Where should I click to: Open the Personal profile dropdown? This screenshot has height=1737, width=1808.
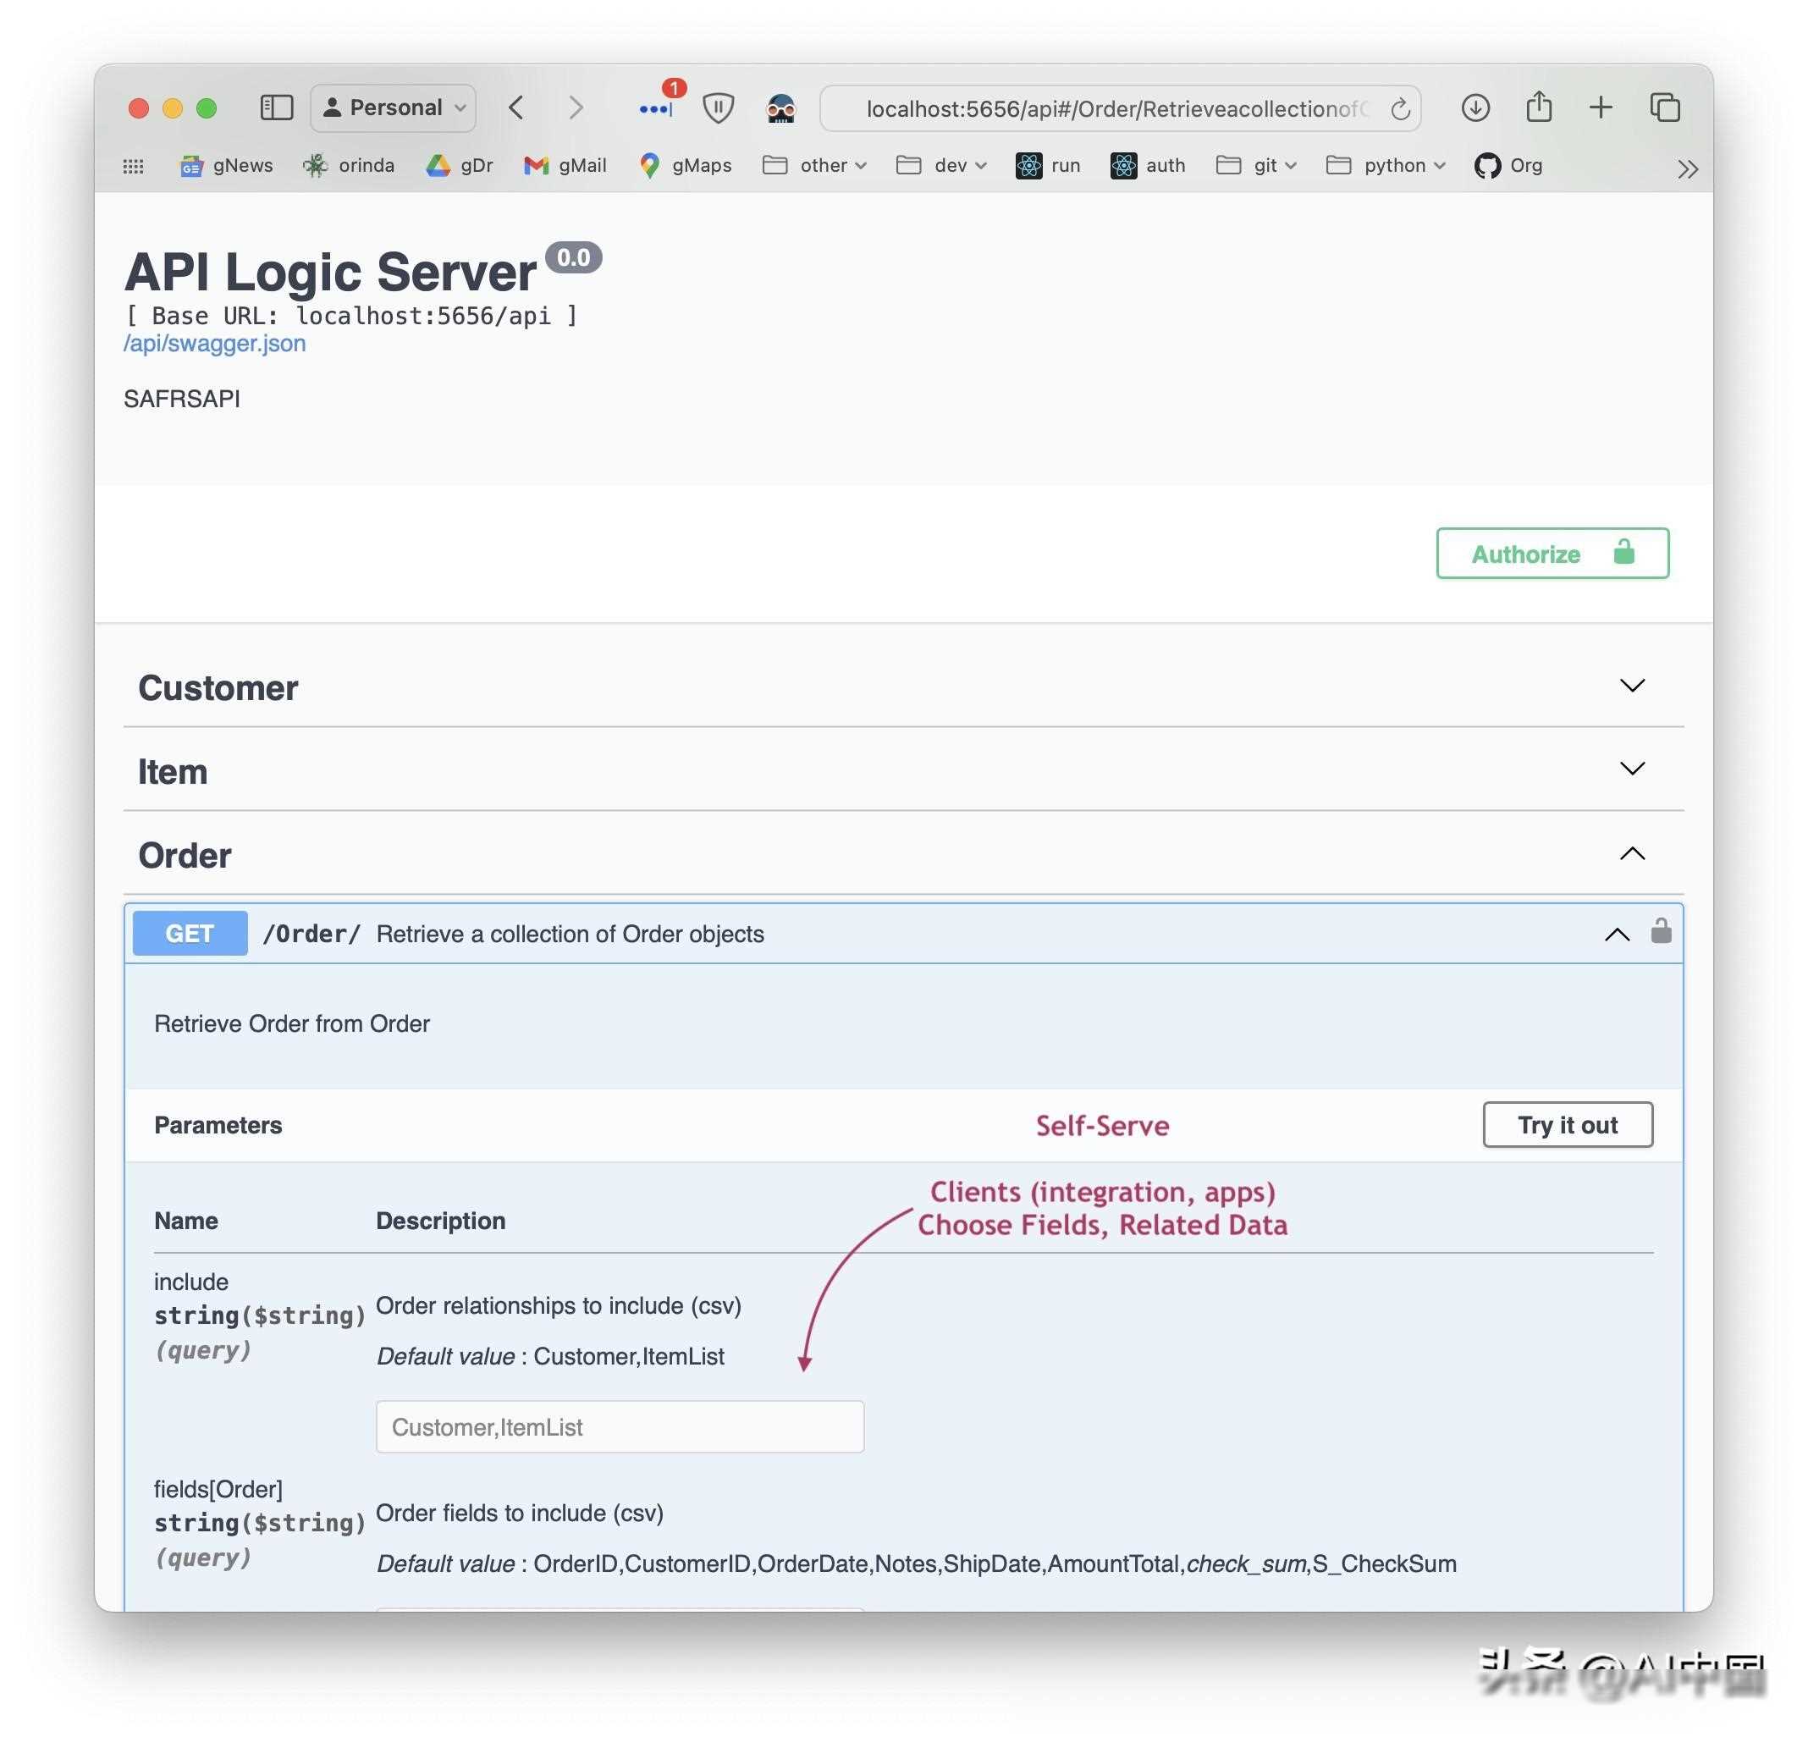click(393, 108)
